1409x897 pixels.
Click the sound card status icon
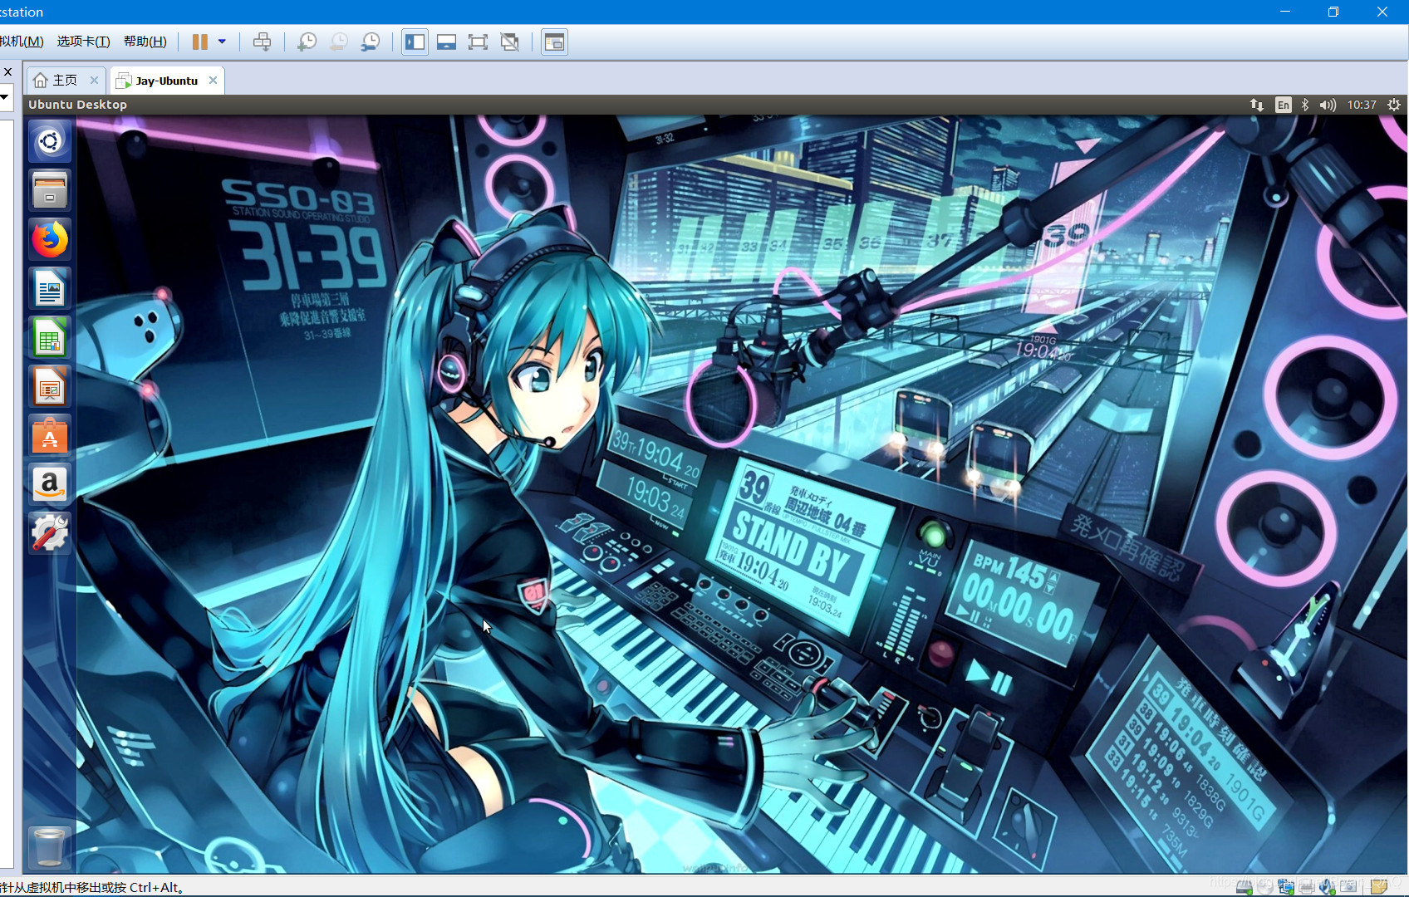point(1328,886)
